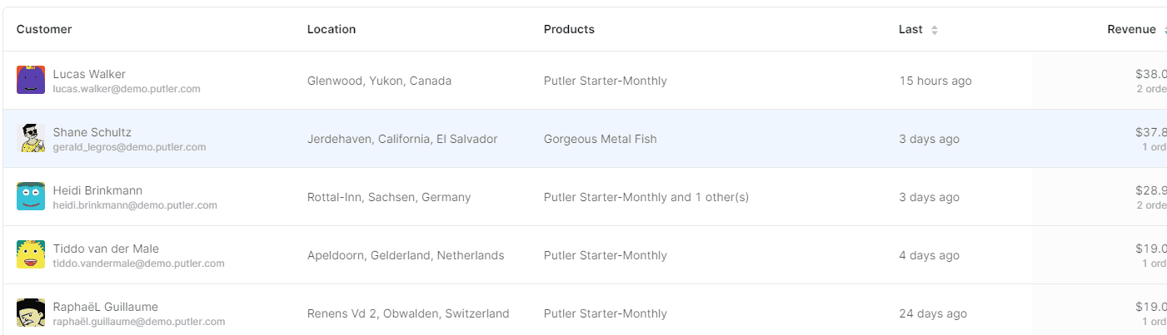1167x335 pixels.
Task: Open RaphaëL Guillaume customer name
Action: click(x=106, y=307)
